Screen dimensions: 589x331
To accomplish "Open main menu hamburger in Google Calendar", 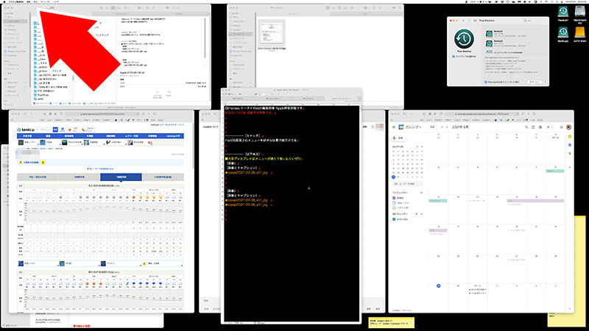I will pyautogui.click(x=394, y=127).
